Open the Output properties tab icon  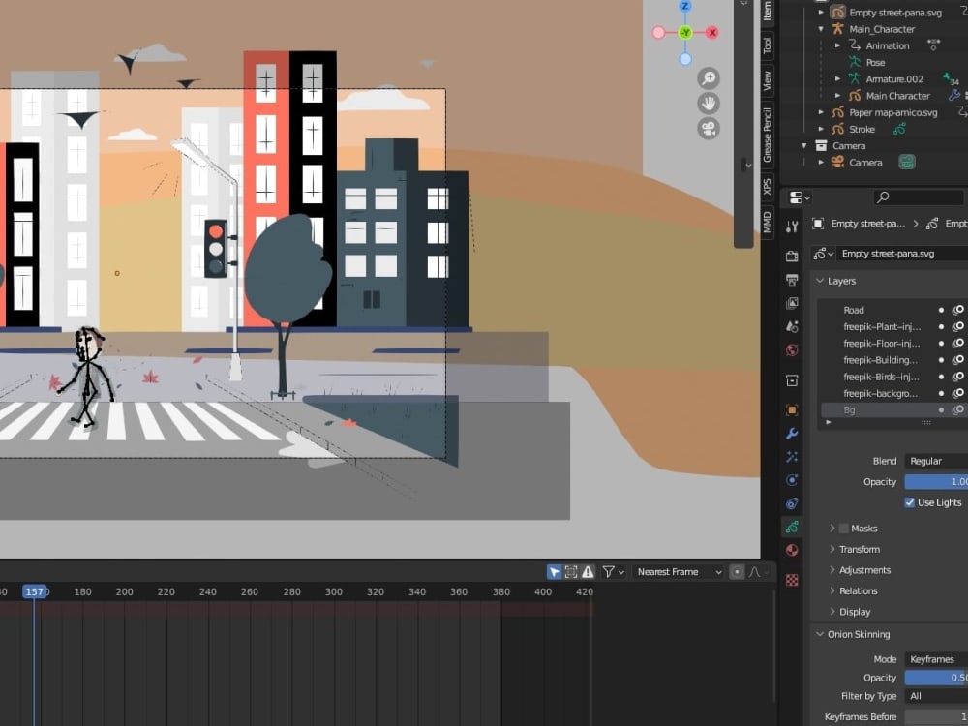792,280
